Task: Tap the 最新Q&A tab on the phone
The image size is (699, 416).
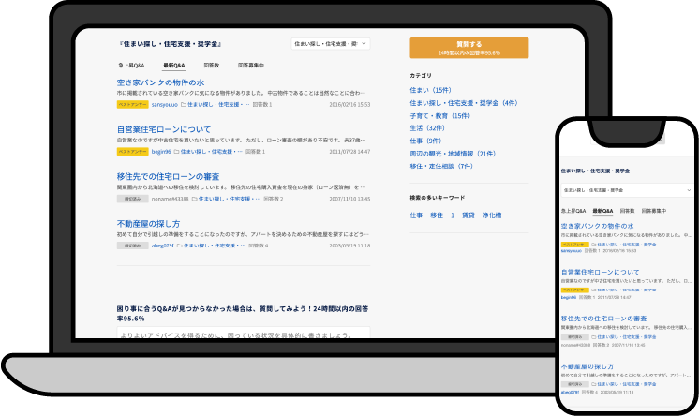Action: point(602,212)
